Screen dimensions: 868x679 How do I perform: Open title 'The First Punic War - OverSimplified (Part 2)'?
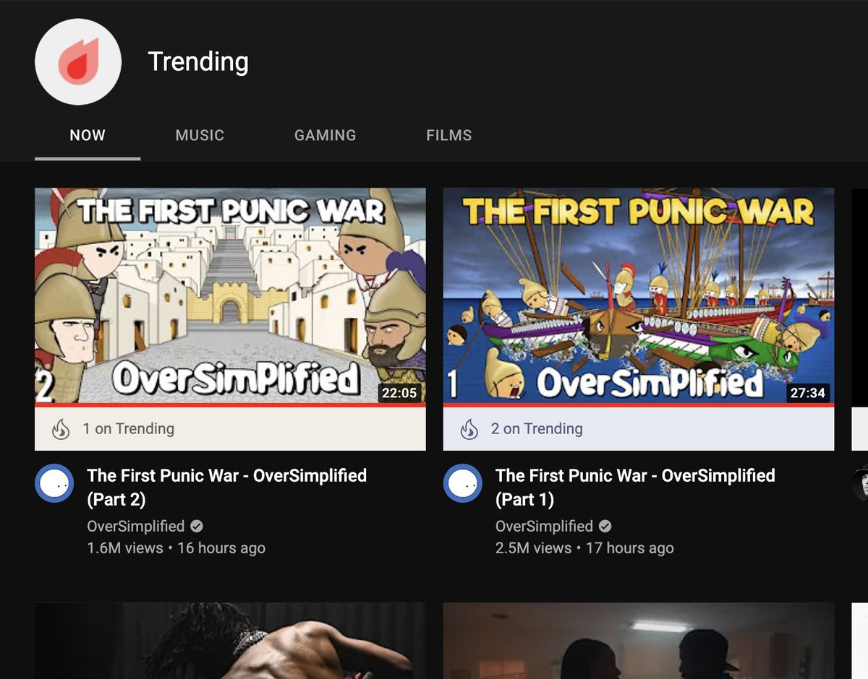(227, 487)
